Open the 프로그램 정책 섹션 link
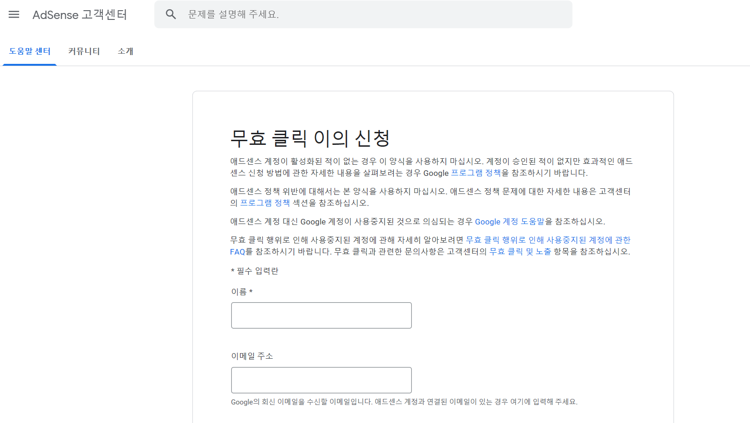 265,203
